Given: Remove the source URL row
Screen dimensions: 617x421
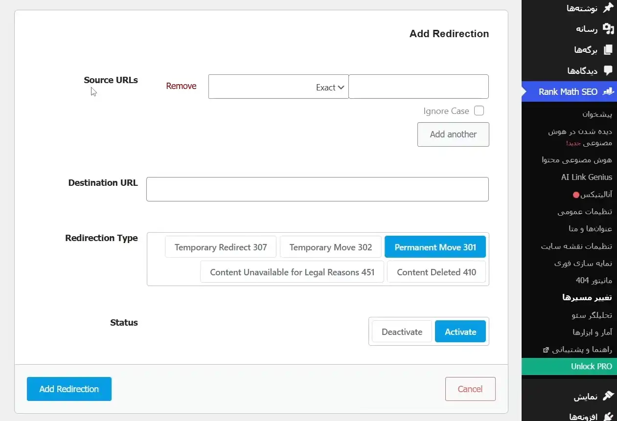Looking at the screenshot, I should click(181, 86).
